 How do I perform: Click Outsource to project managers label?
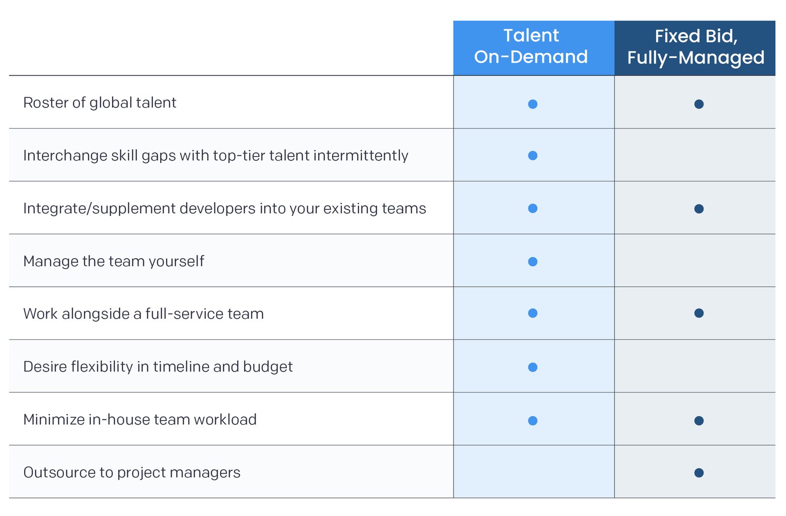[x=132, y=472]
